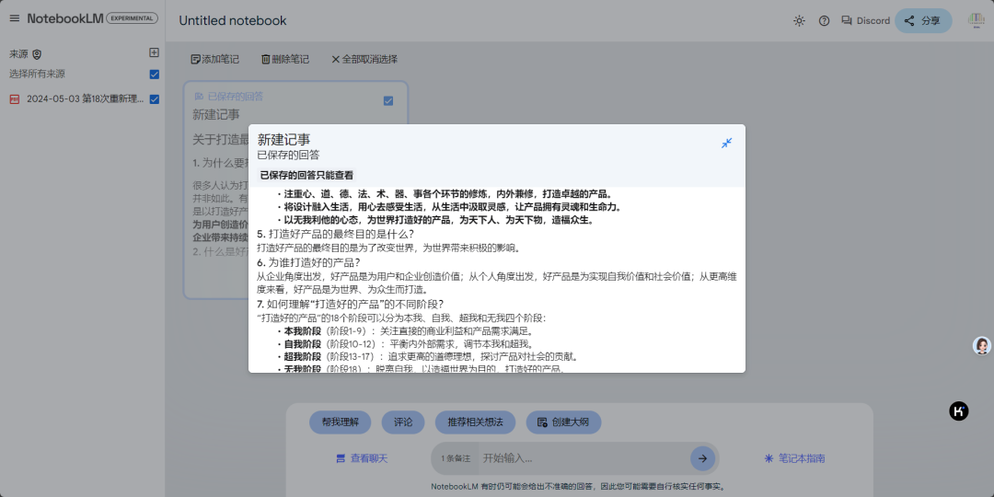The image size is (994, 497).
Task: Expand the 笔记本指南 notebook guide
Action: coord(794,458)
